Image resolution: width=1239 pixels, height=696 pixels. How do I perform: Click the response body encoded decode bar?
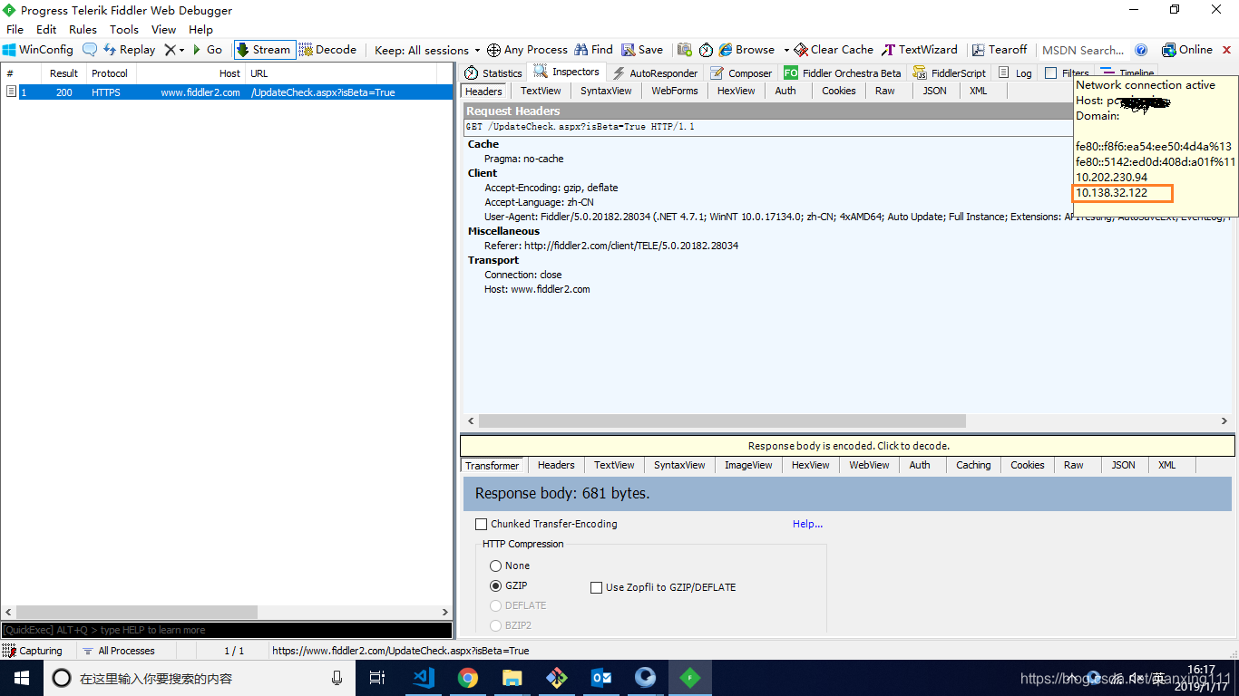(x=848, y=446)
